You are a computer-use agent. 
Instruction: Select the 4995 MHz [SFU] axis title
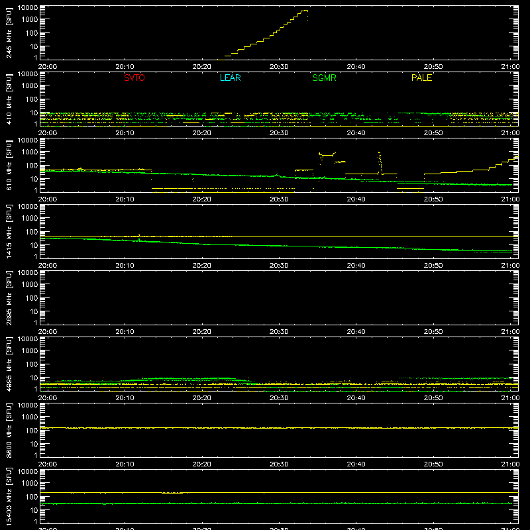coord(9,364)
